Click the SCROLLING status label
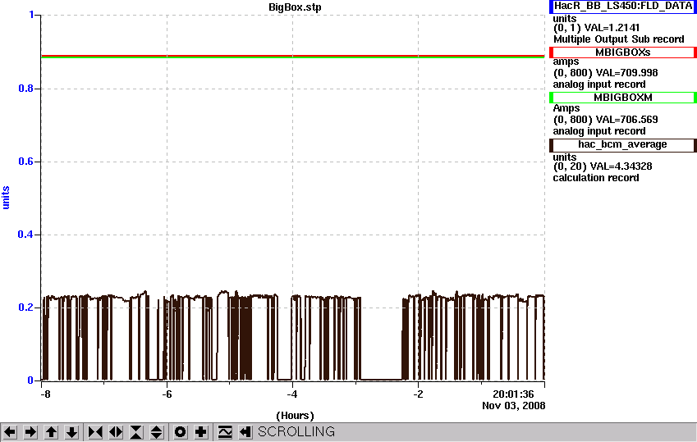The image size is (697, 442). tap(296, 432)
